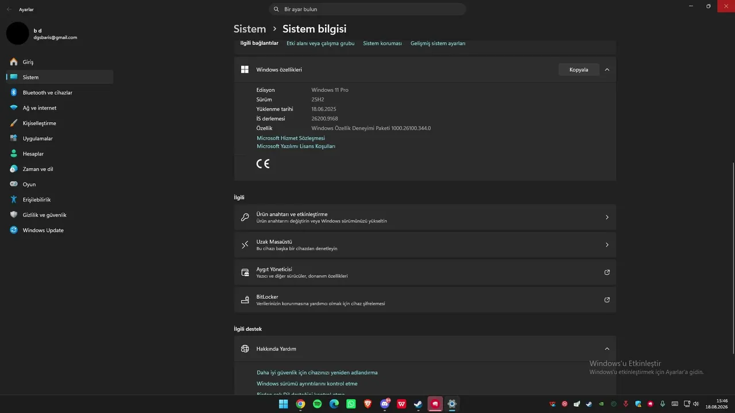Click the OS build value '26200.9168'
This screenshot has height=413, width=735.
[325, 119]
